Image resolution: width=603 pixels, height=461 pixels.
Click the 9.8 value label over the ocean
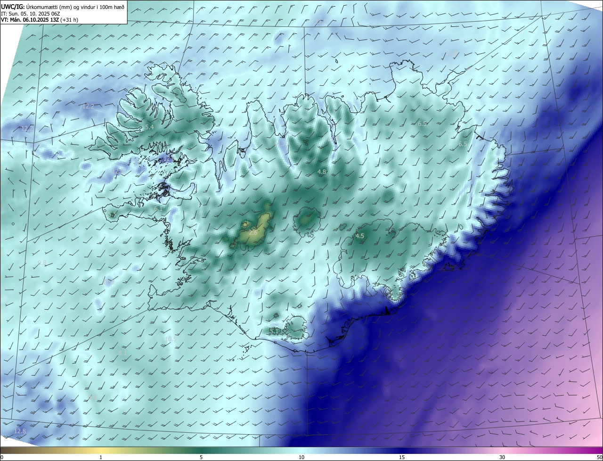pyautogui.click(x=42, y=263)
